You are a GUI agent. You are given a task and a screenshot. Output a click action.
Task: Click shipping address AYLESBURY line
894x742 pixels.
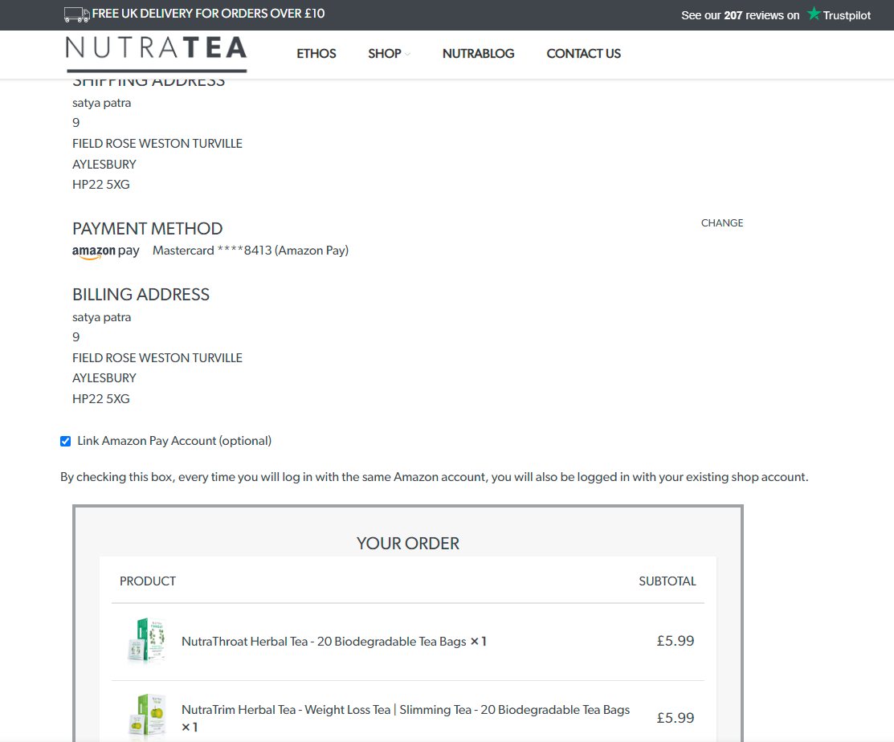coord(104,165)
